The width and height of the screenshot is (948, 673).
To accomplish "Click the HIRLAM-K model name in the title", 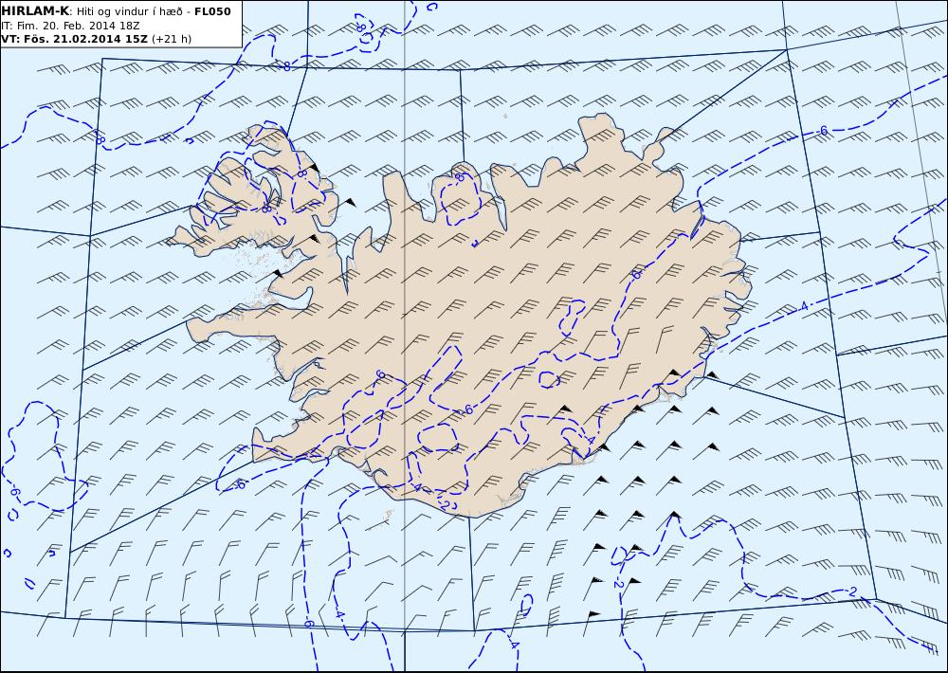I will [35, 11].
